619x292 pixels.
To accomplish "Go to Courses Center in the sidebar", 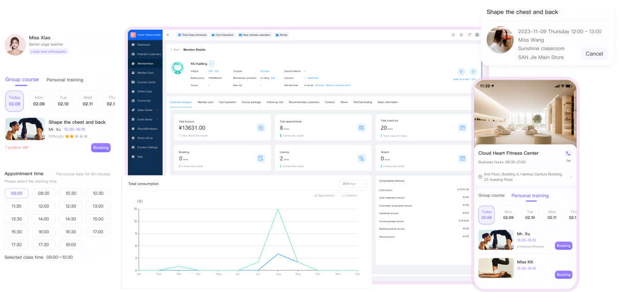I will click(145, 82).
